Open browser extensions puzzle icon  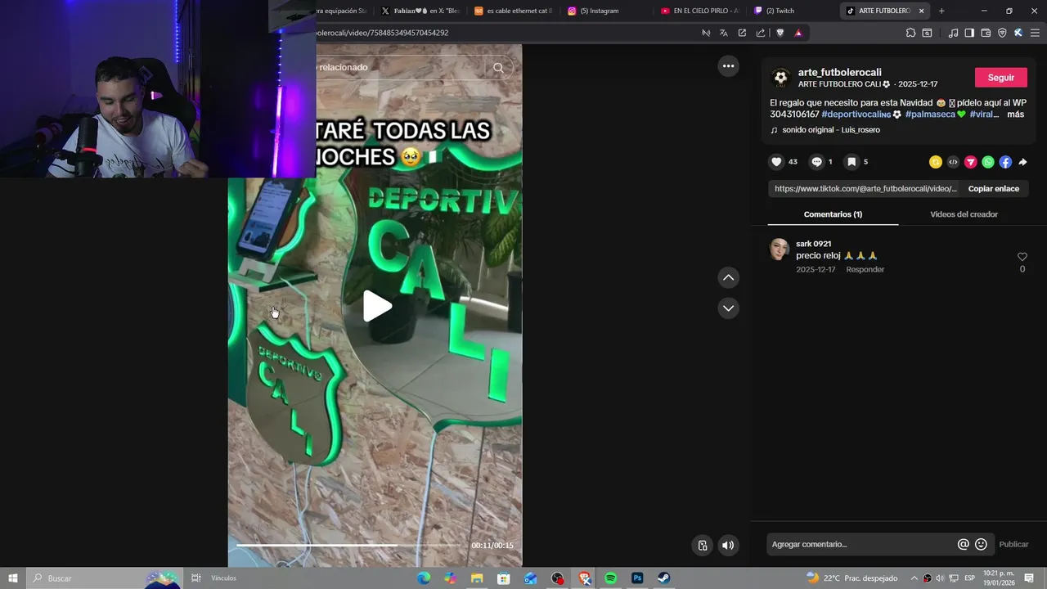tap(910, 33)
